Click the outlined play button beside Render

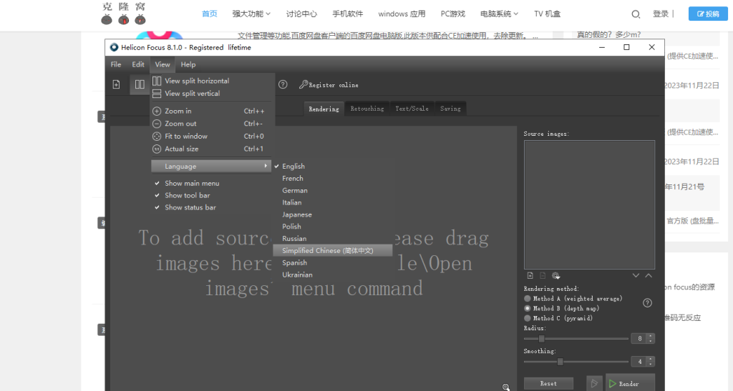pyautogui.click(x=594, y=384)
